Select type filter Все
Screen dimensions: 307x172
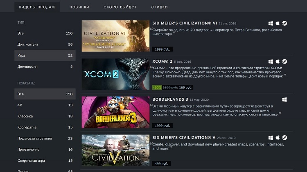[45, 33]
